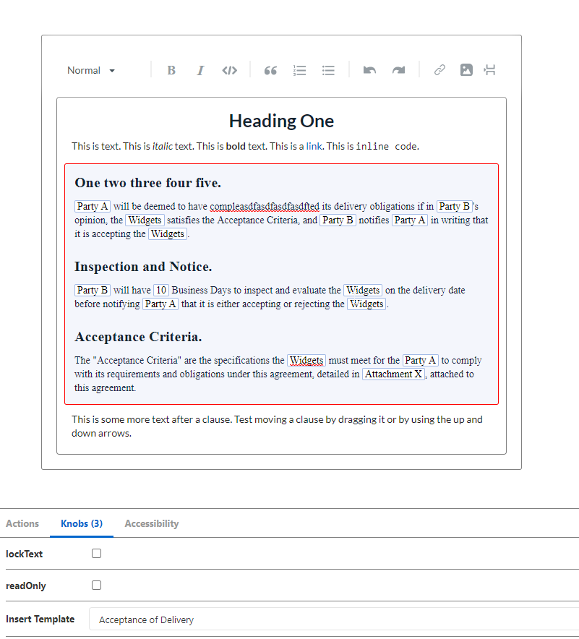Insert a hyperlink
This screenshot has height=639, width=579.
(439, 70)
